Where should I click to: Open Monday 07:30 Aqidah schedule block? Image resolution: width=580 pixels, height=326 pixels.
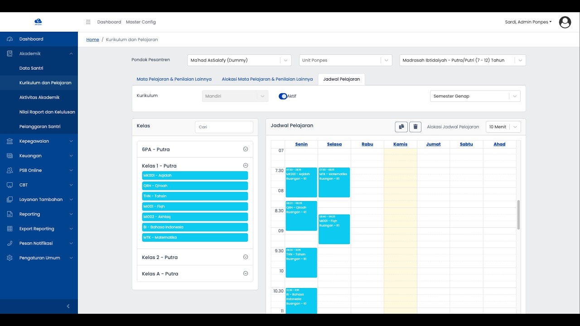click(301, 182)
